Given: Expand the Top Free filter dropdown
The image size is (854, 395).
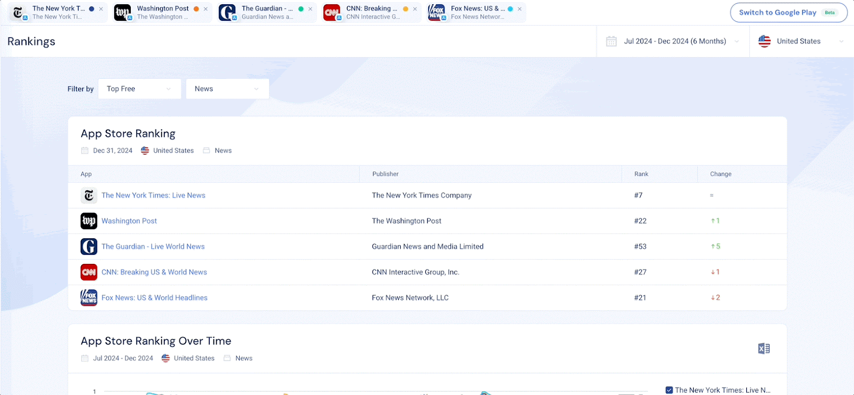Looking at the screenshot, I should coord(139,89).
